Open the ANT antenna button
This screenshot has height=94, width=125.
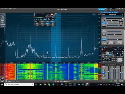coord(3,22)
